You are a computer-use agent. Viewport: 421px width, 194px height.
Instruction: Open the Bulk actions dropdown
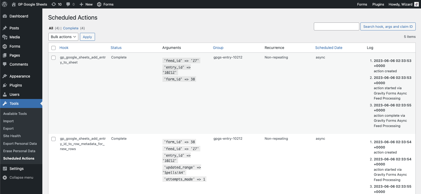click(x=63, y=37)
